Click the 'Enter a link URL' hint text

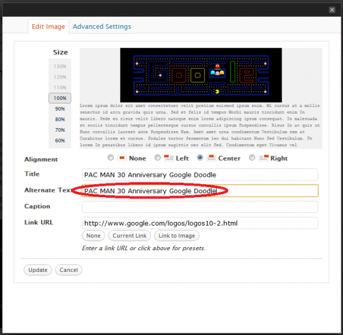click(143, 248)
